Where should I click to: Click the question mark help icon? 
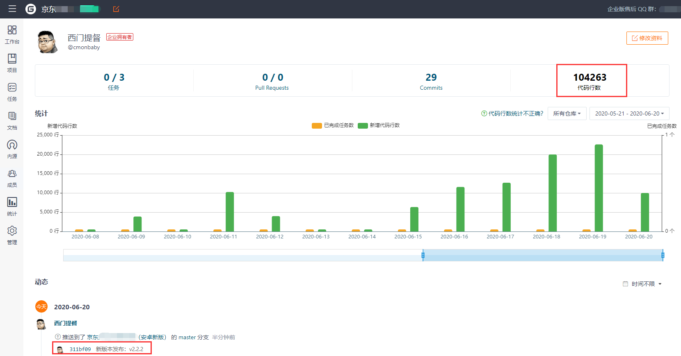pos(484,113)
